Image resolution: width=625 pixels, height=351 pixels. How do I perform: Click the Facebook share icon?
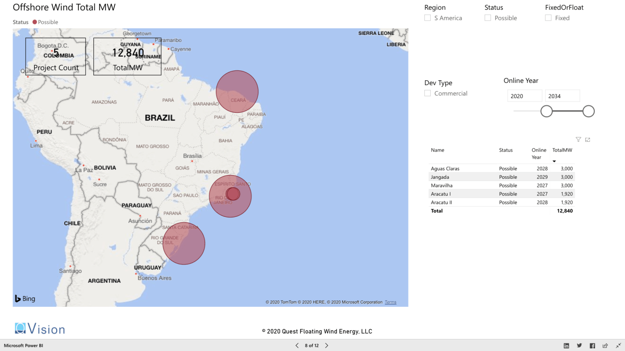click(x=592, y=346)
